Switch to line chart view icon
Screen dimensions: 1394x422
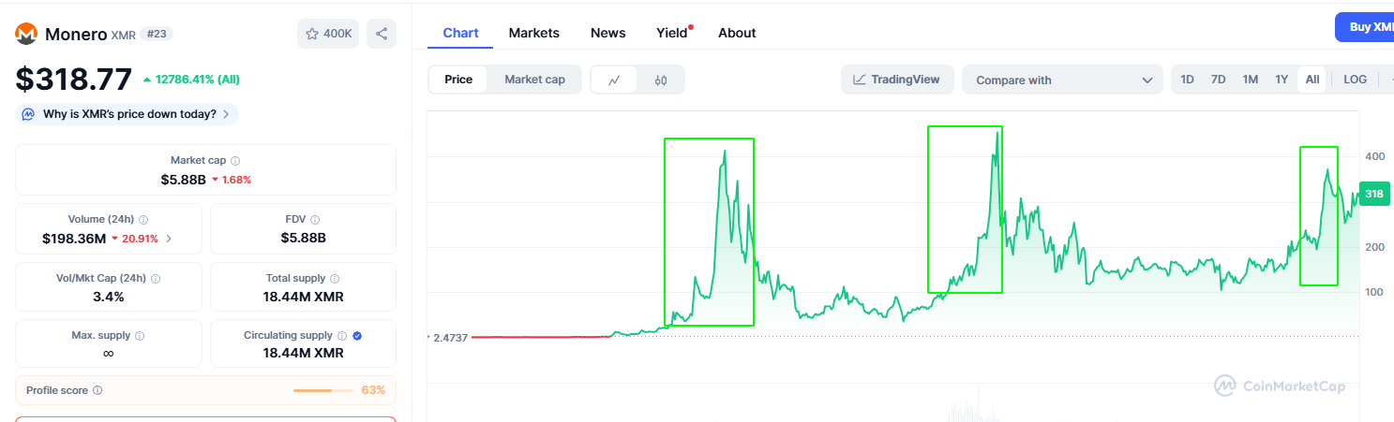click(614, 80)
